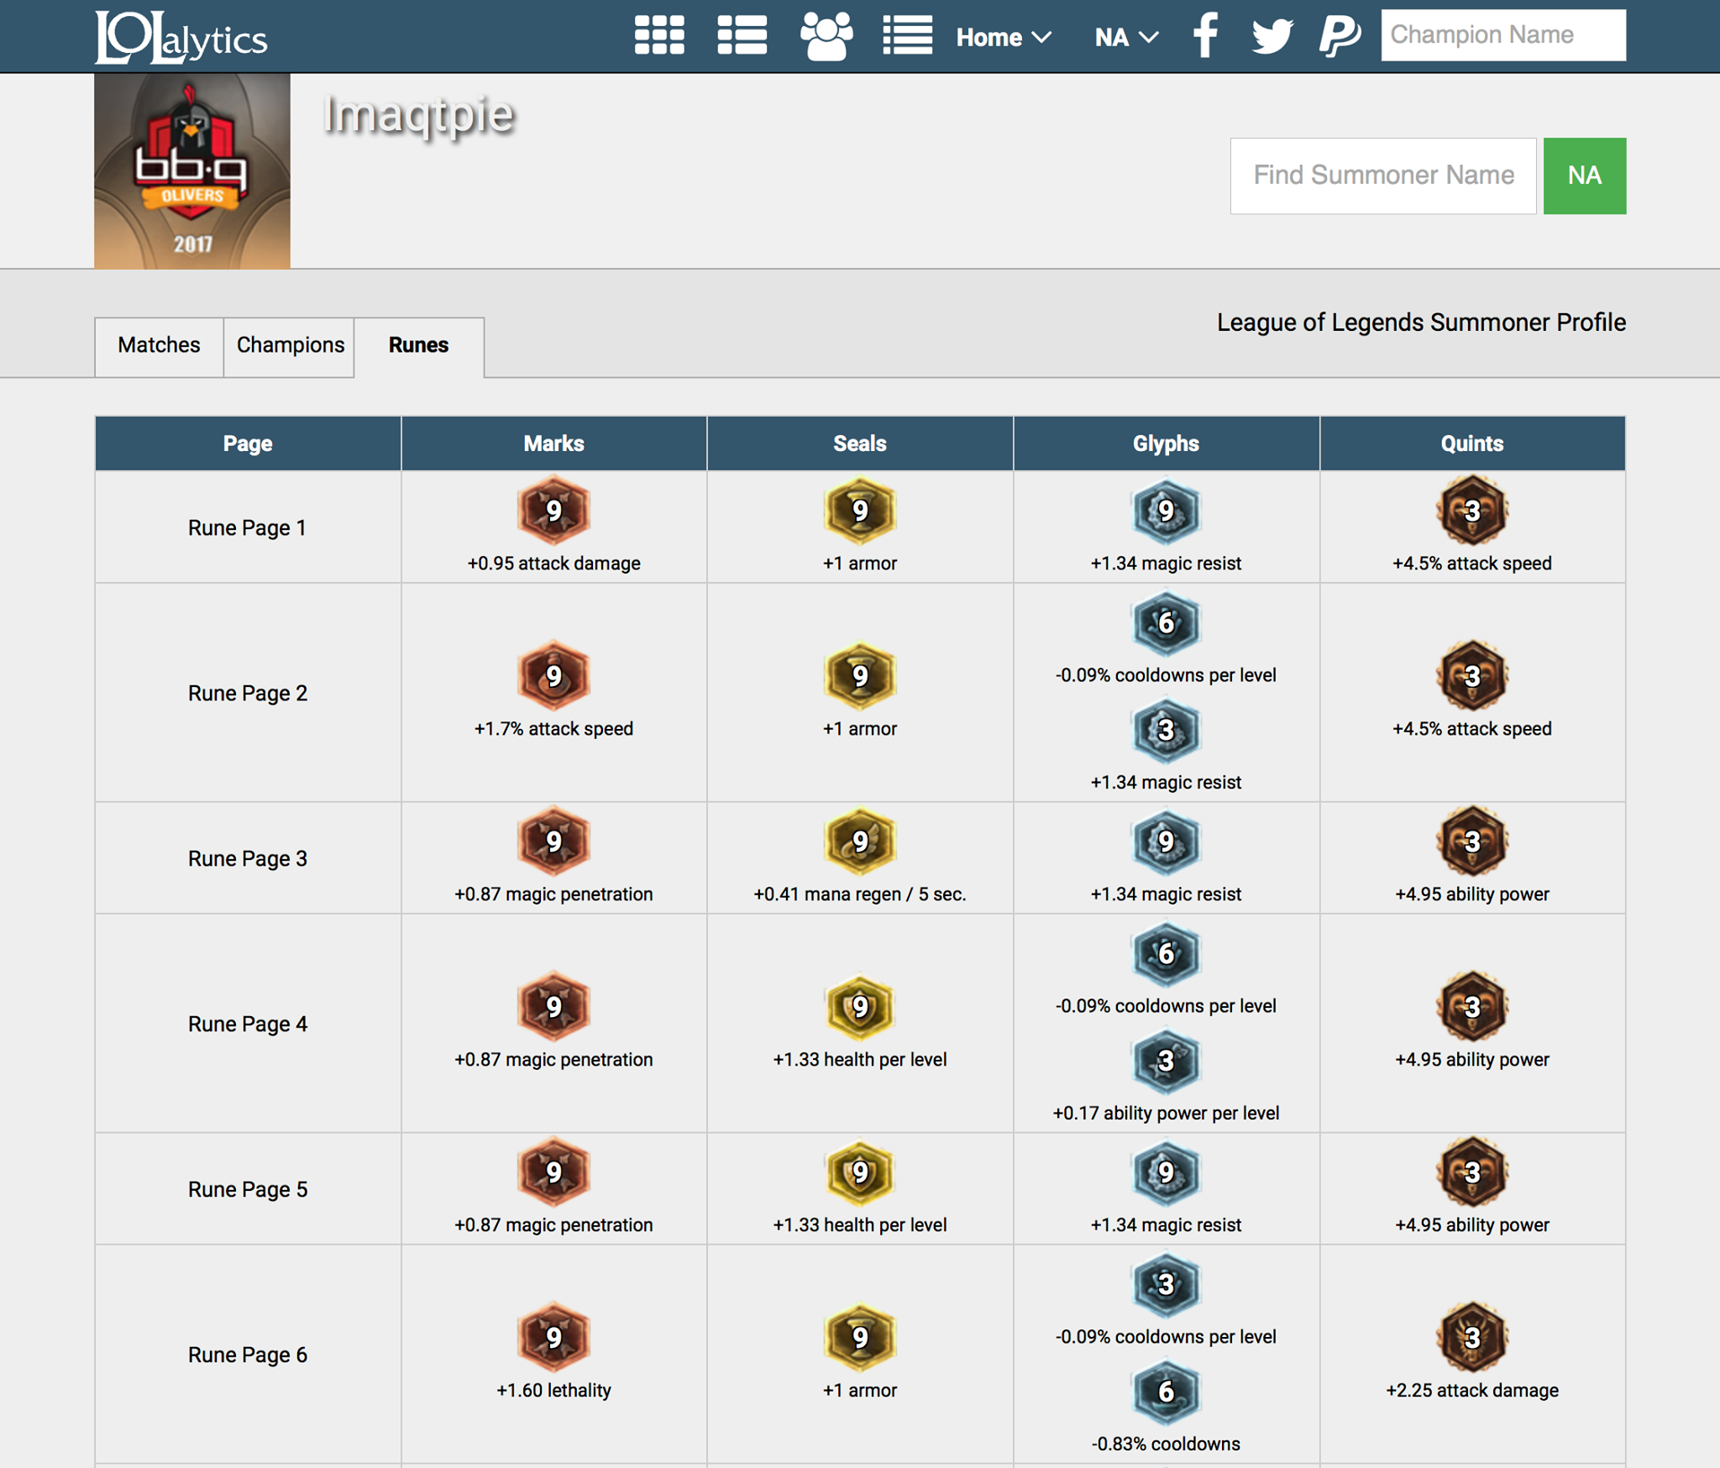Open the grid view icon in header
This screenshot has height=1468, width=1720.
(659, 36)
